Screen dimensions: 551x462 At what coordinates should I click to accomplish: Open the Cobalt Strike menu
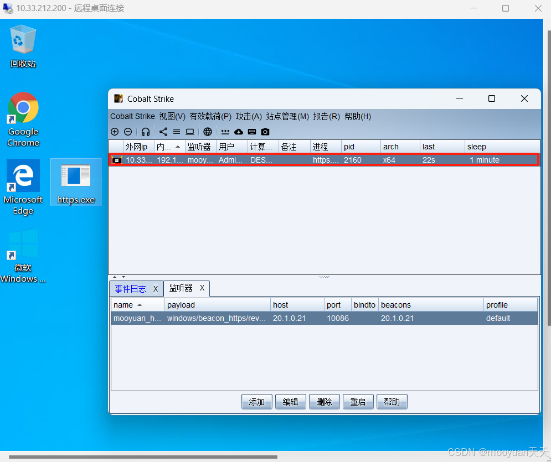[x=132, y=116]
